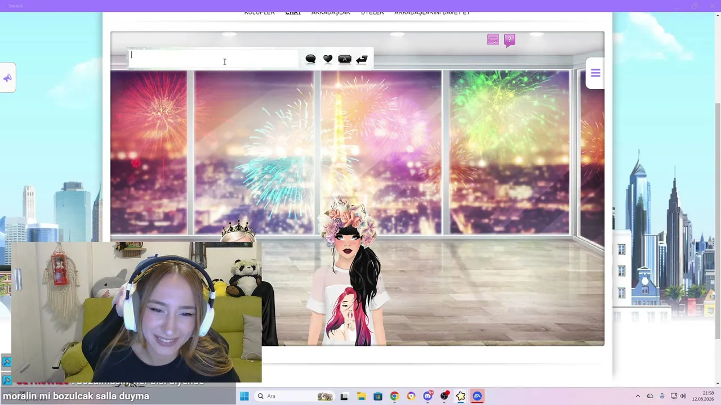Open the KULÜPLER tab
This screenshot has width=721, height=405.
pos(259,12)
